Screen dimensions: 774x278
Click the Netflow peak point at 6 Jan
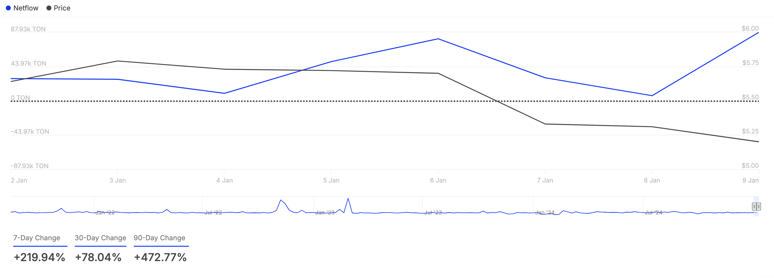tap(438, 39)
